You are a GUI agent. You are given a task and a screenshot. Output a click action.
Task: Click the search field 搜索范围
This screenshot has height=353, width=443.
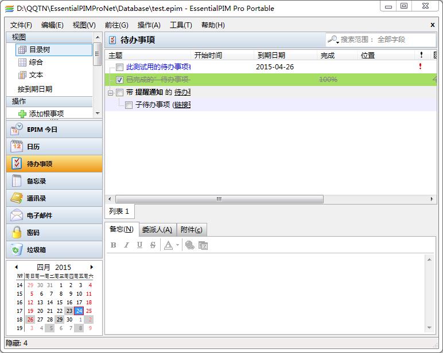pyautogui.click(x=384, y=40)
